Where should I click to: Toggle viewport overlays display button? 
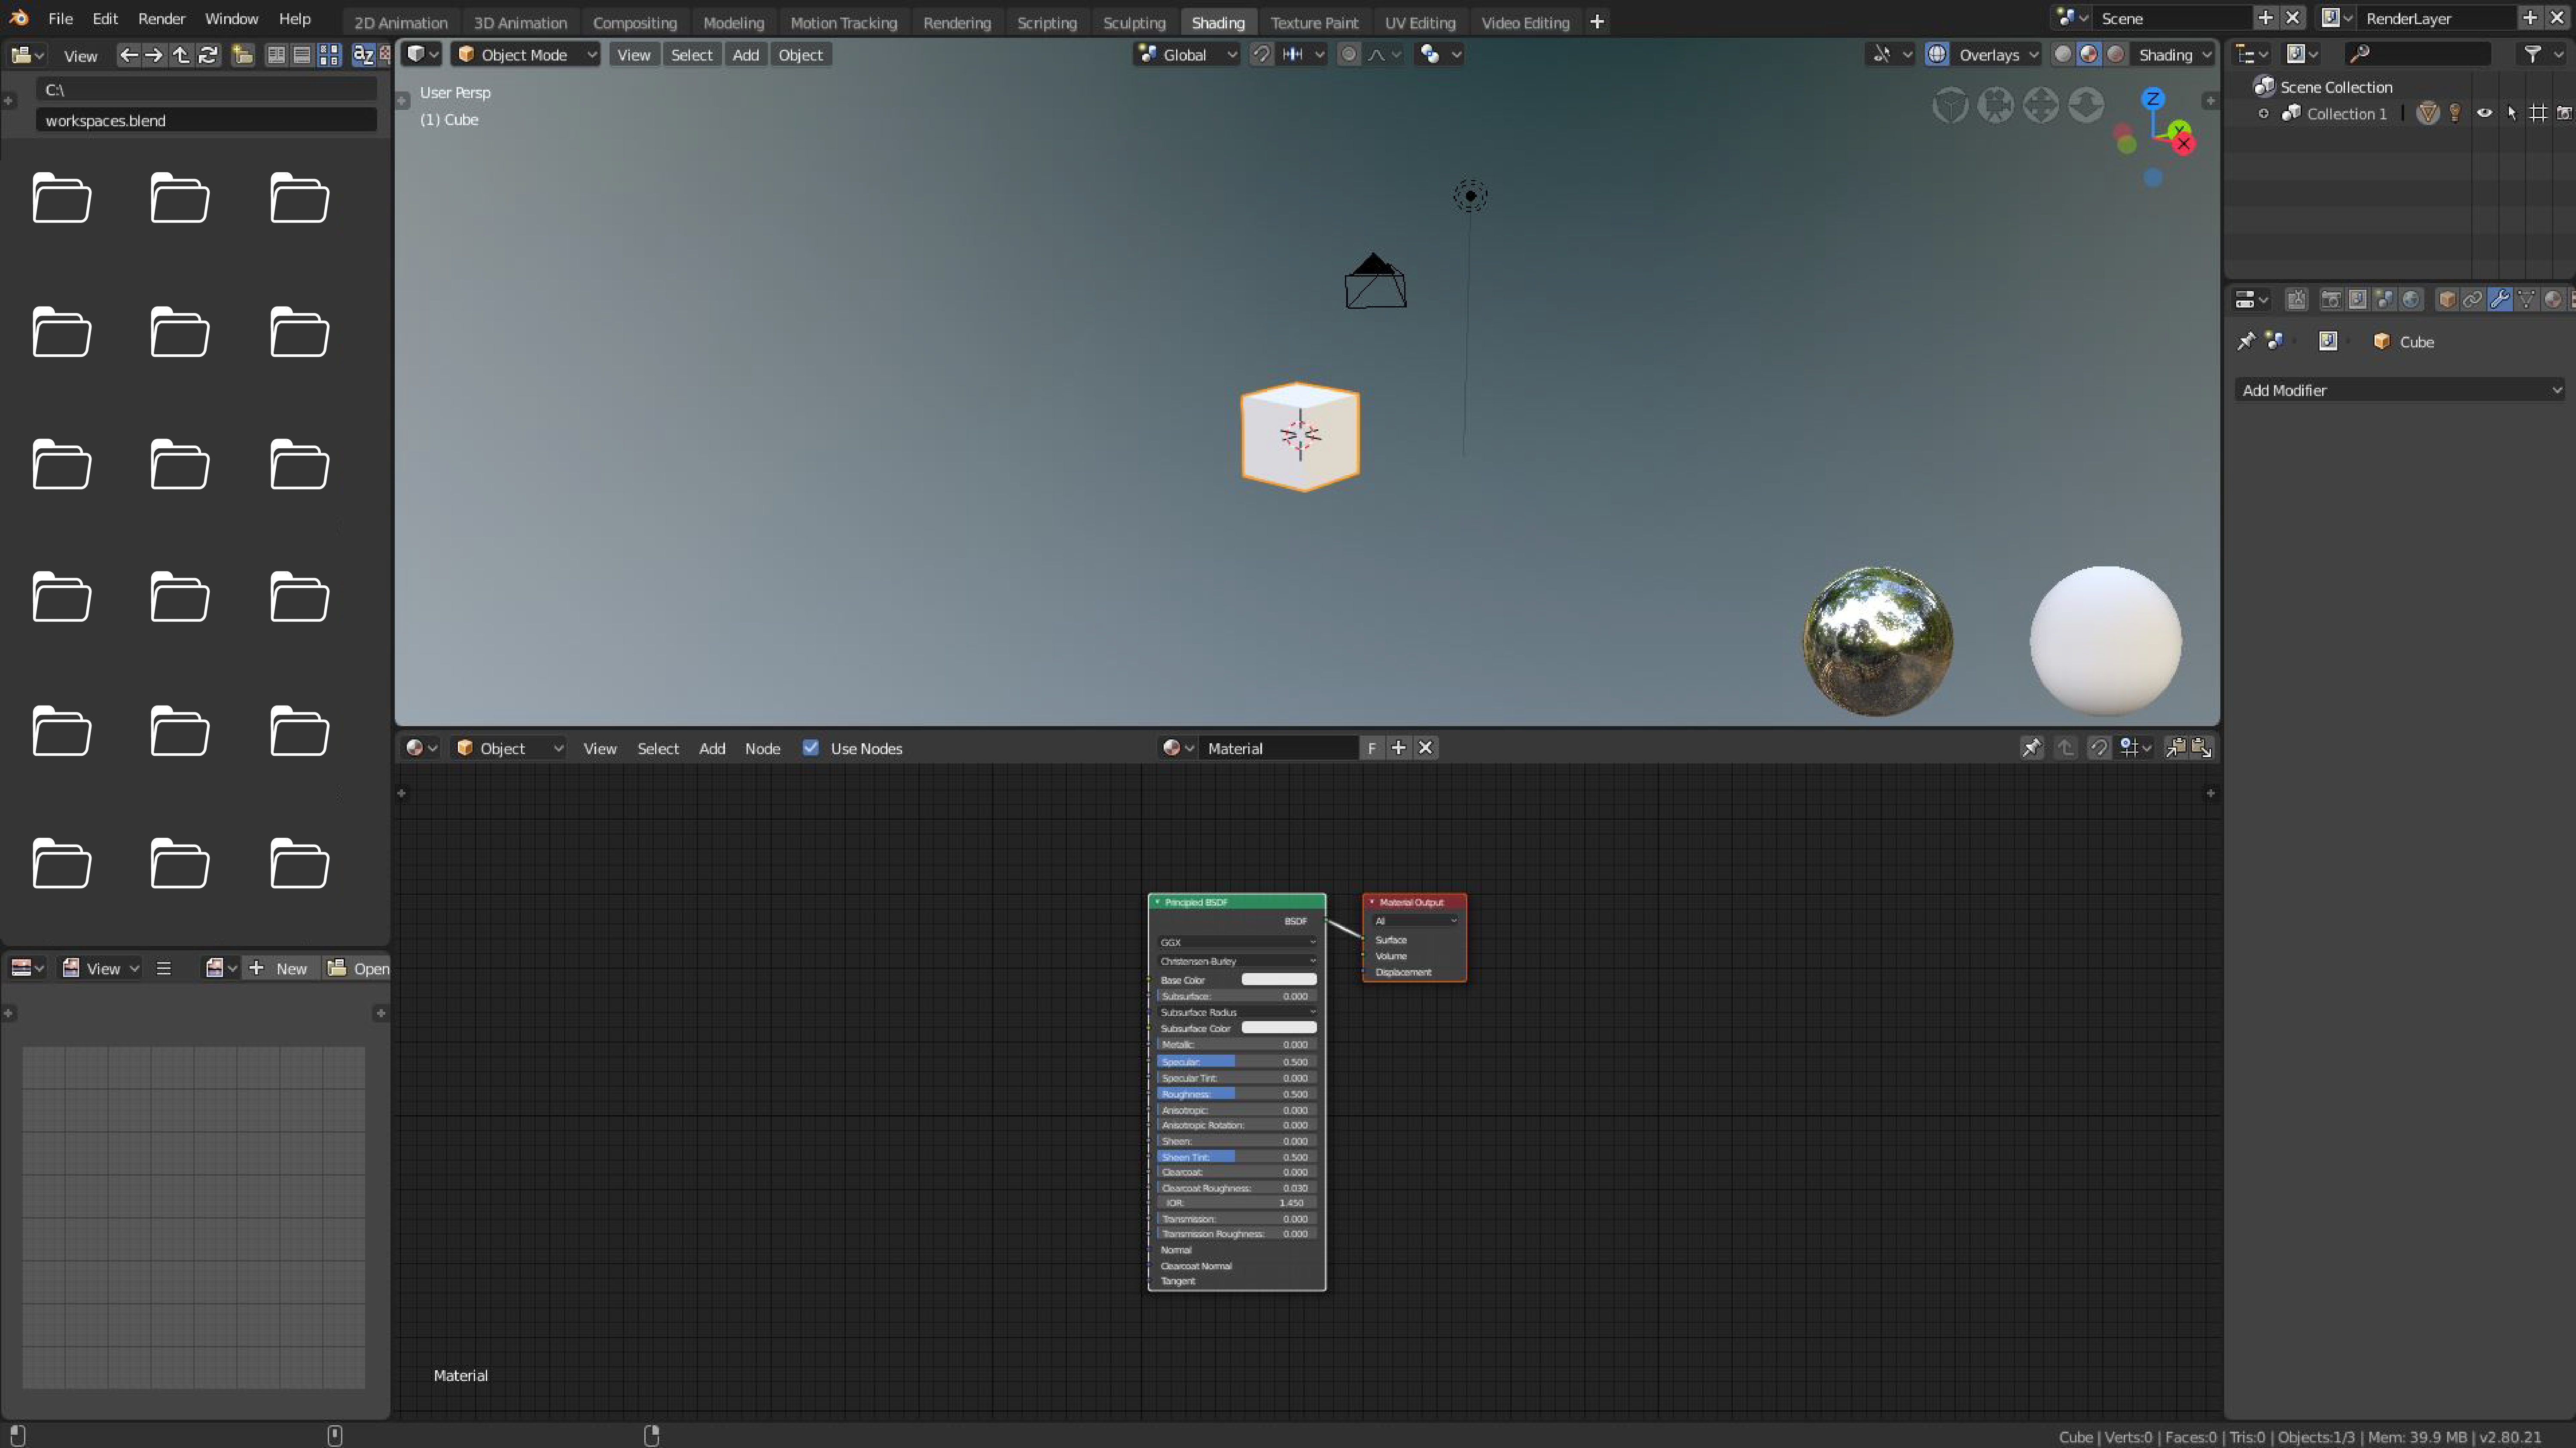(1937, 55)
